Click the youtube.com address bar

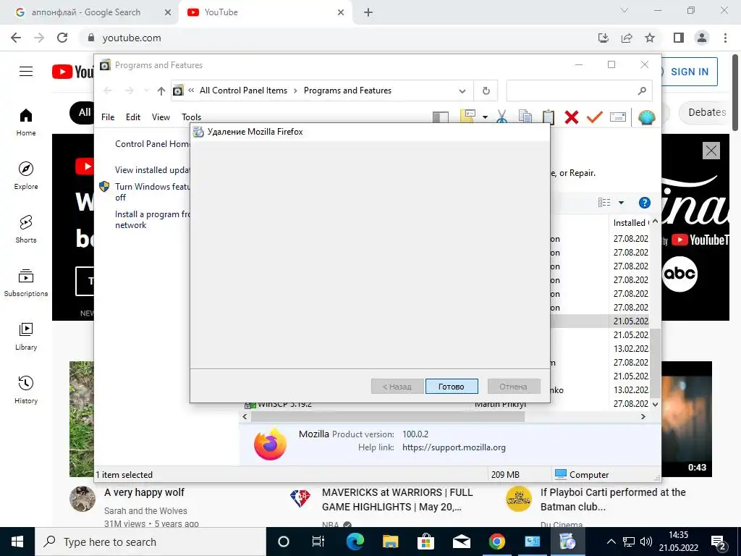click(x=331, y=38)
